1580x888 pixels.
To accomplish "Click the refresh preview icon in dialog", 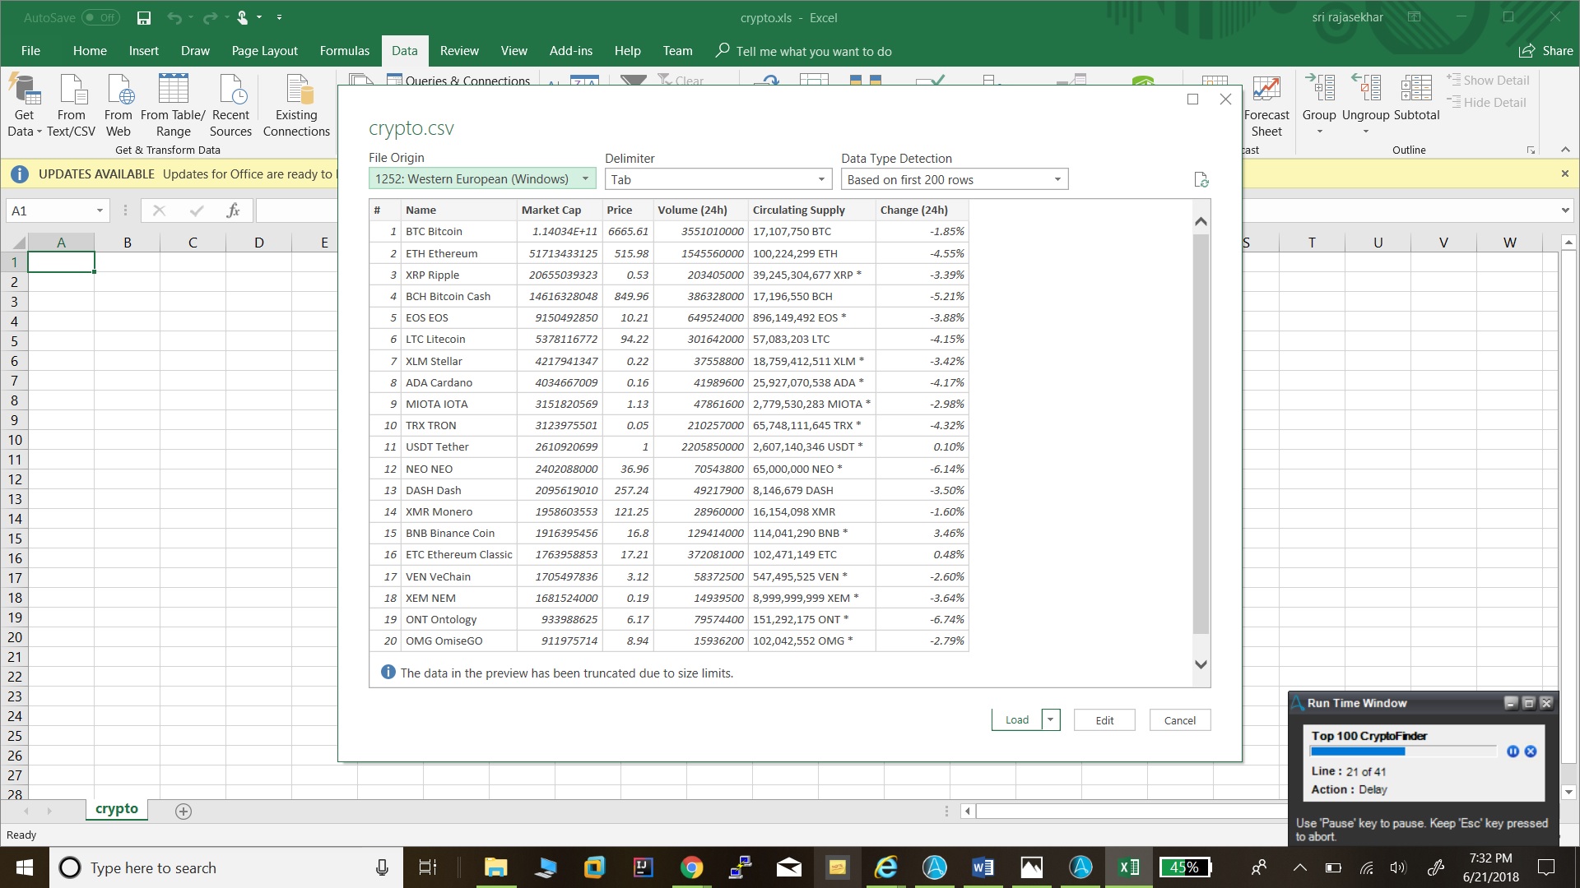I will 1201,180.
